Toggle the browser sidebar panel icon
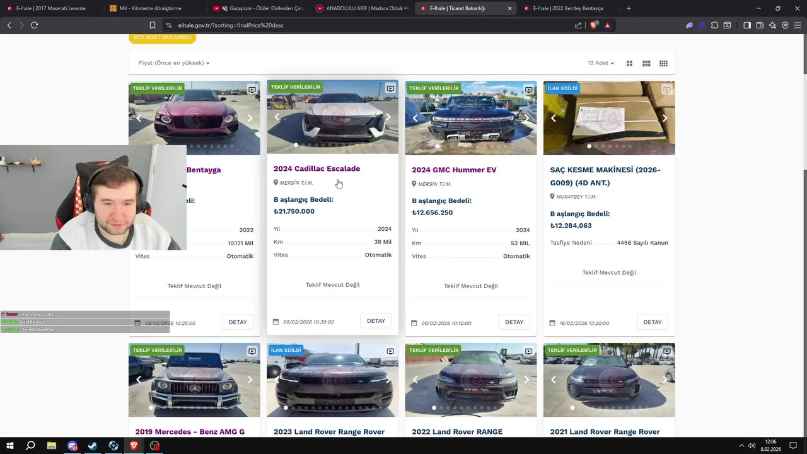 747,25
